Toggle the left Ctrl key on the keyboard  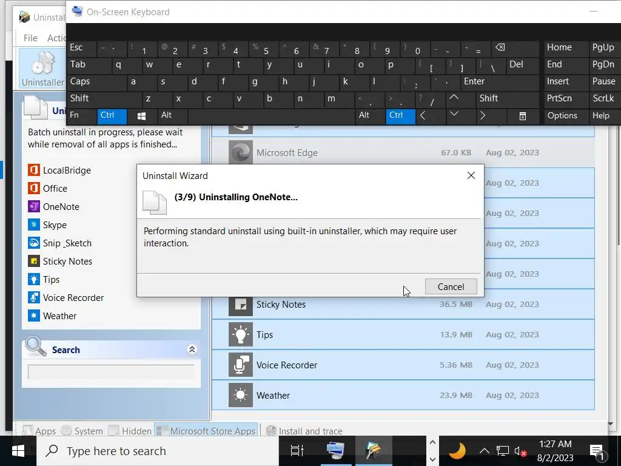pyautogui.click(x=112, y=116)
